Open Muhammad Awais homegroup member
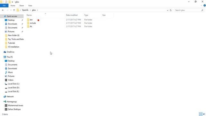 (15, 105)
